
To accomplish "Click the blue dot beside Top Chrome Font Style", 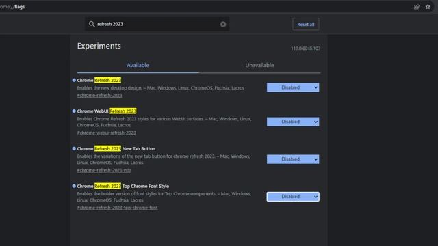I will pyautogui.click(x=74, y=186).
